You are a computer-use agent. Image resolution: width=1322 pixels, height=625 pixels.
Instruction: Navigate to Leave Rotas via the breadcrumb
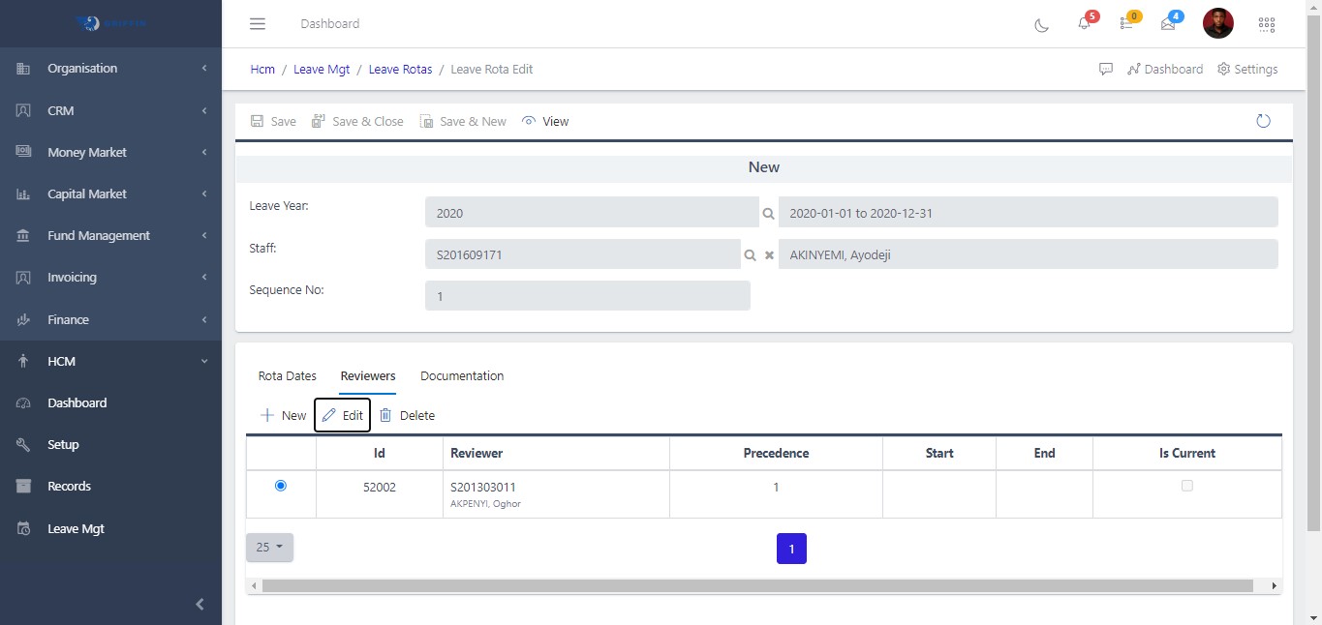pyautogui.click(x=400, y=69)
